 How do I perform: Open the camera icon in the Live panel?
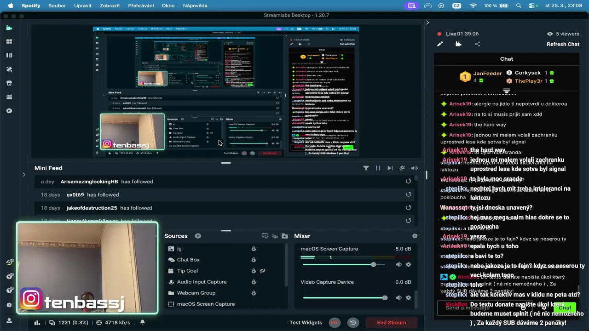(458, 44)
